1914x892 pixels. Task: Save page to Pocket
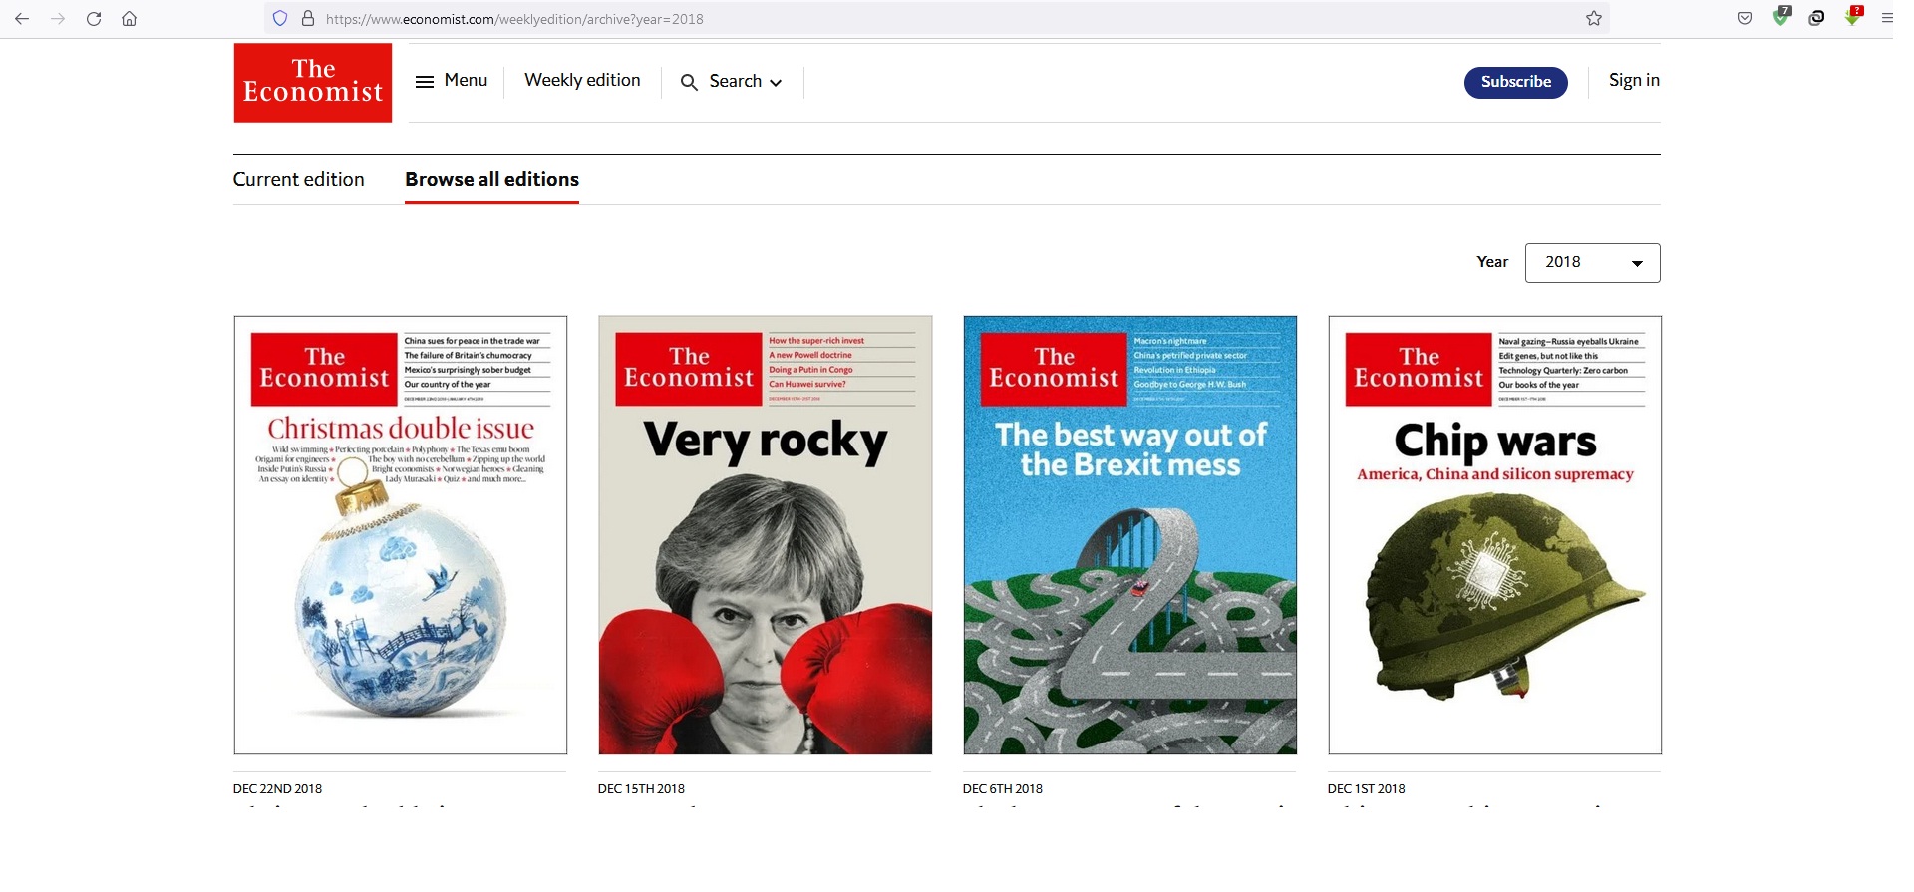click(x=1745, y=19)
